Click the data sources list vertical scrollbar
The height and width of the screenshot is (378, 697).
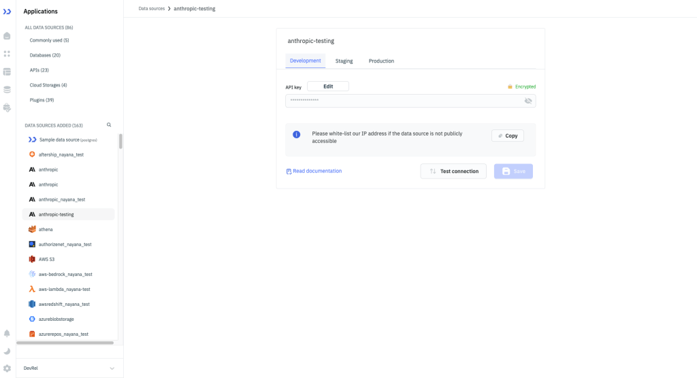coord(120,142)
